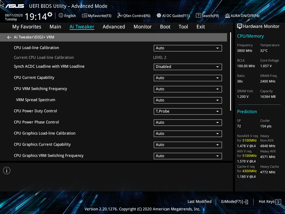Click the info icon at bottom
This screenshot has height=214, width=285.
tap(7, 171)
